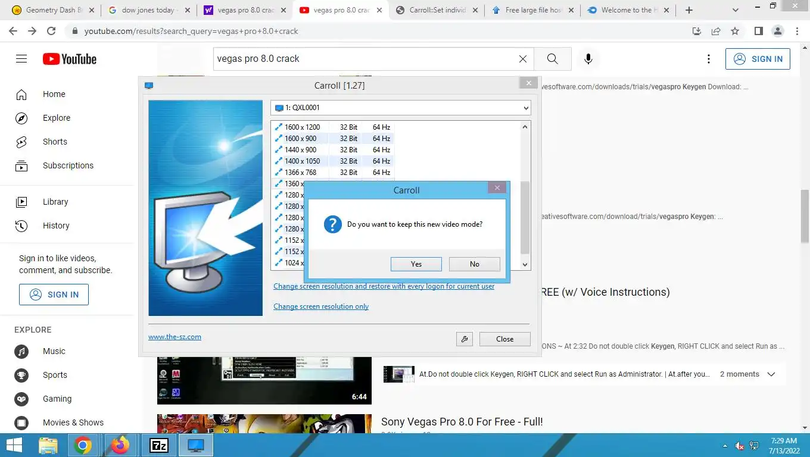
Task: Open Chrome three-dot menu
Action: [796, 31]
